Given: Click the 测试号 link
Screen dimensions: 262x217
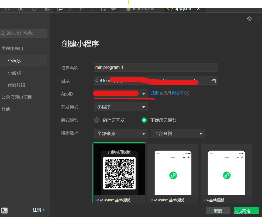Looking at the screenshot, I should [177, 93].
